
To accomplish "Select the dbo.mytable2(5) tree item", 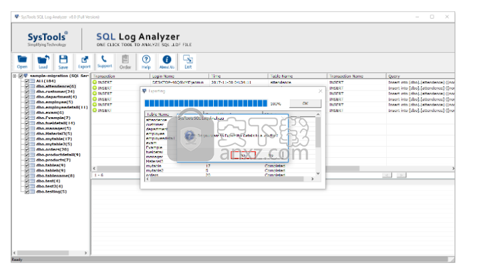I will click(53, 144).
